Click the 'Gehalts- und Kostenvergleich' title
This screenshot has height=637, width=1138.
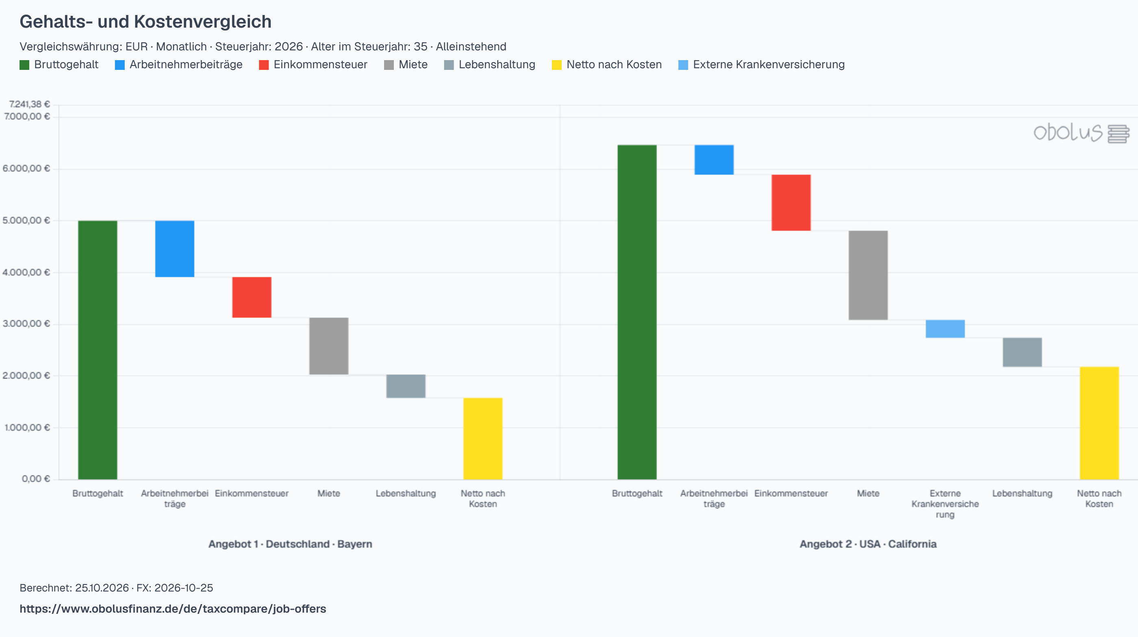[146, 22]
